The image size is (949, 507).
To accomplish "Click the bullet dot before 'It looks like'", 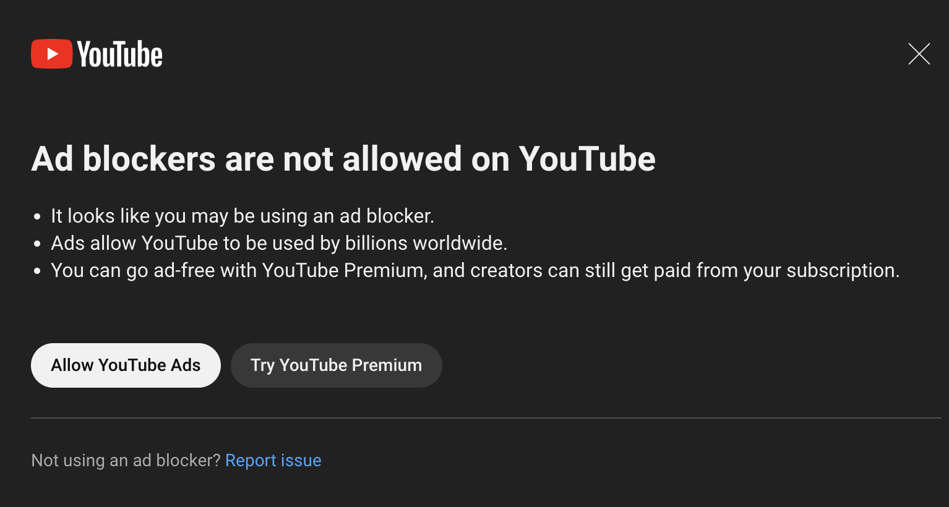I will click(38, 217).
